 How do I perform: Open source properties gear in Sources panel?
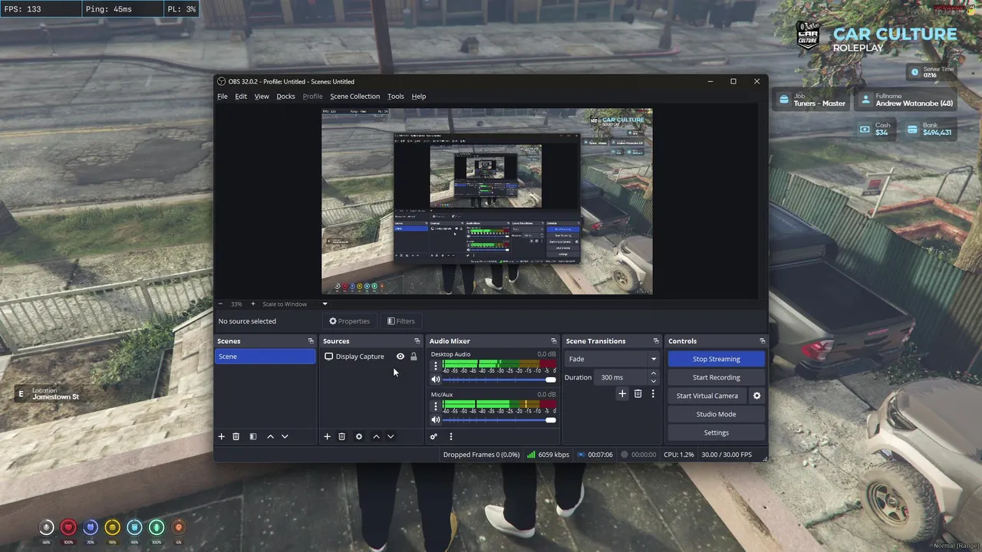tap(358, 436)
